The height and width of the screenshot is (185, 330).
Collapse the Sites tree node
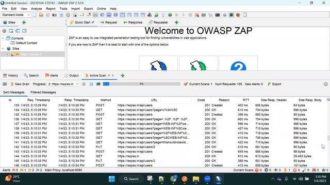tap(3, 49)
